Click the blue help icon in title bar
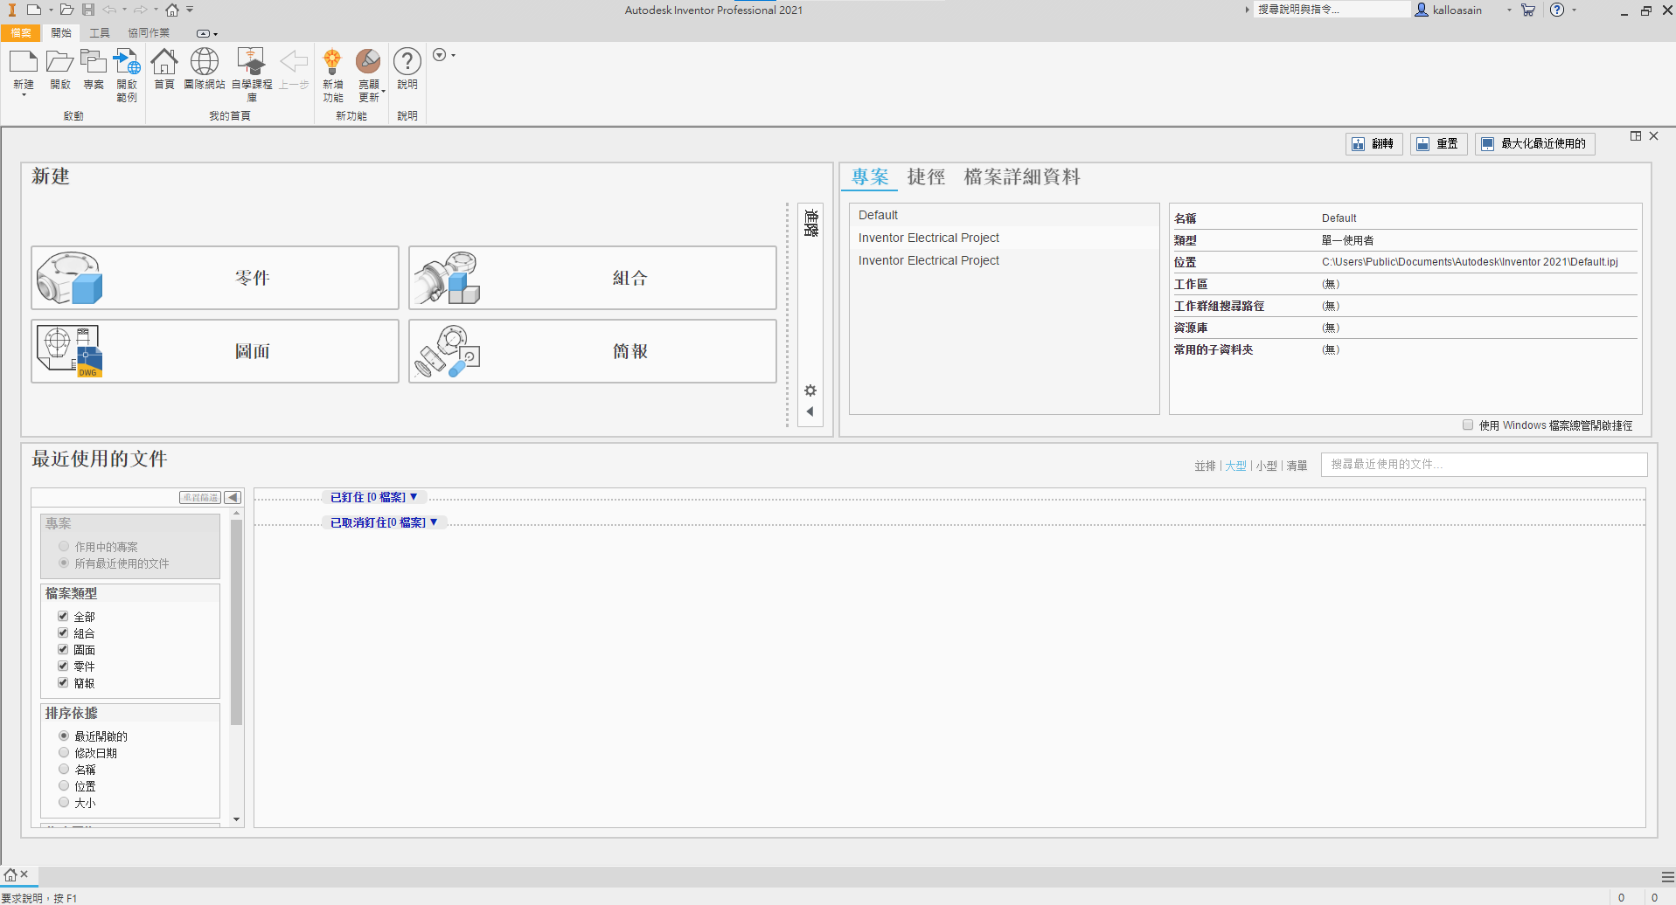 point(1557,10)
